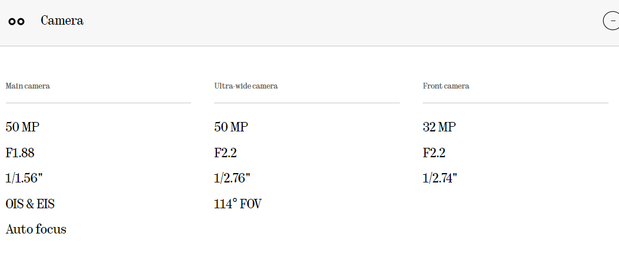Click the ultra-wide 50 MP value

point(231,127)
